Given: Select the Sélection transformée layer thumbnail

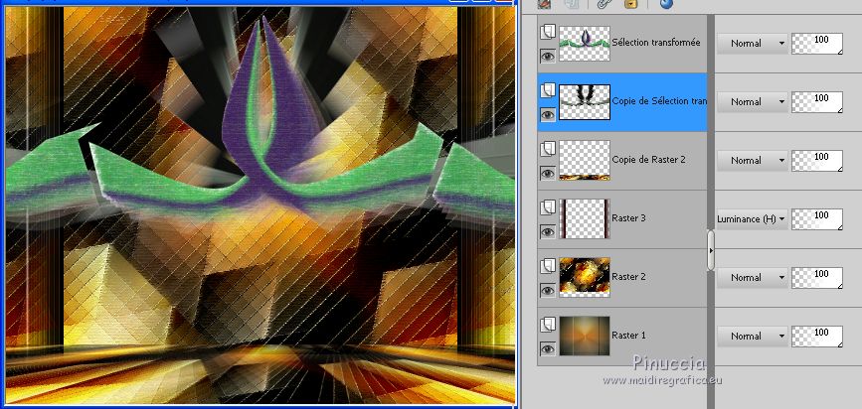Looking at the screenshot, I should point(585,44).
